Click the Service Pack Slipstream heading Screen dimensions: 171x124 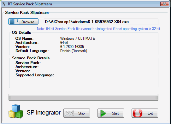pyautogui.click(x=27, y=13)
